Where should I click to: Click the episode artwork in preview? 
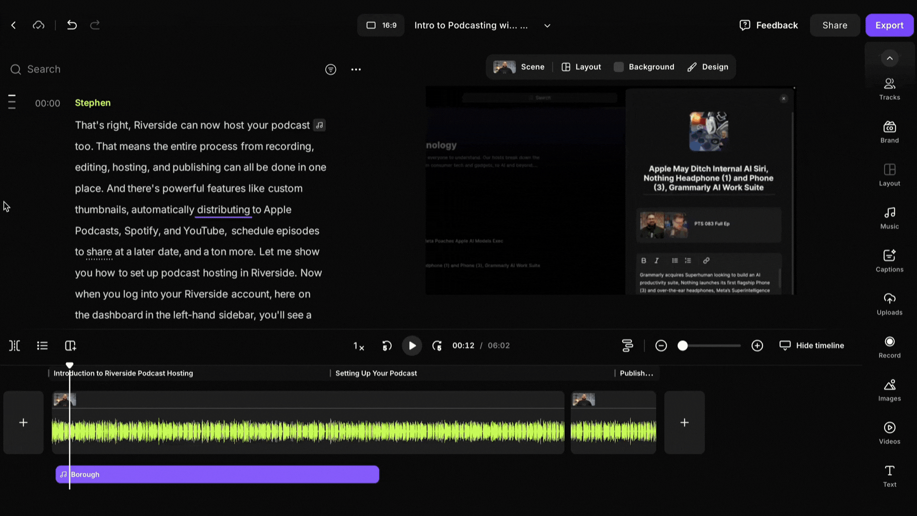(708, 131)
